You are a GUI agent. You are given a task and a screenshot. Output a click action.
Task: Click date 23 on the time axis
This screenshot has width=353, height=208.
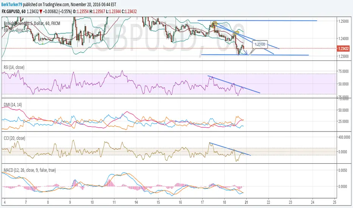coord(291,202)
